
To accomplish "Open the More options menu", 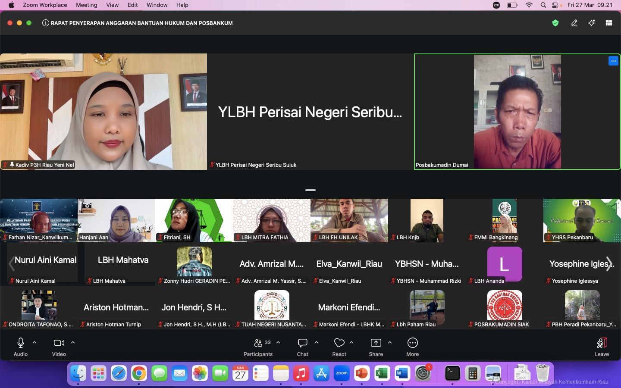I will click(412, 347).
